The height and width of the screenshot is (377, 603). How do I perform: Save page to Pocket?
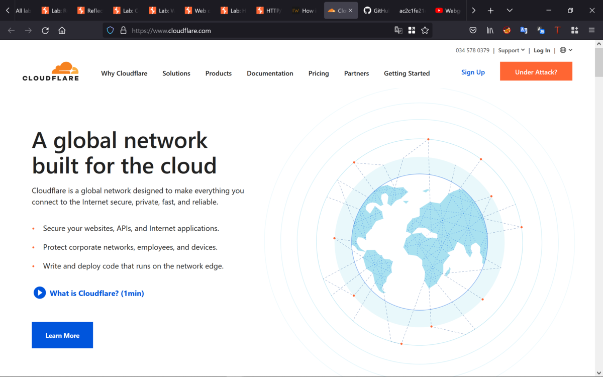coord(473,30)
